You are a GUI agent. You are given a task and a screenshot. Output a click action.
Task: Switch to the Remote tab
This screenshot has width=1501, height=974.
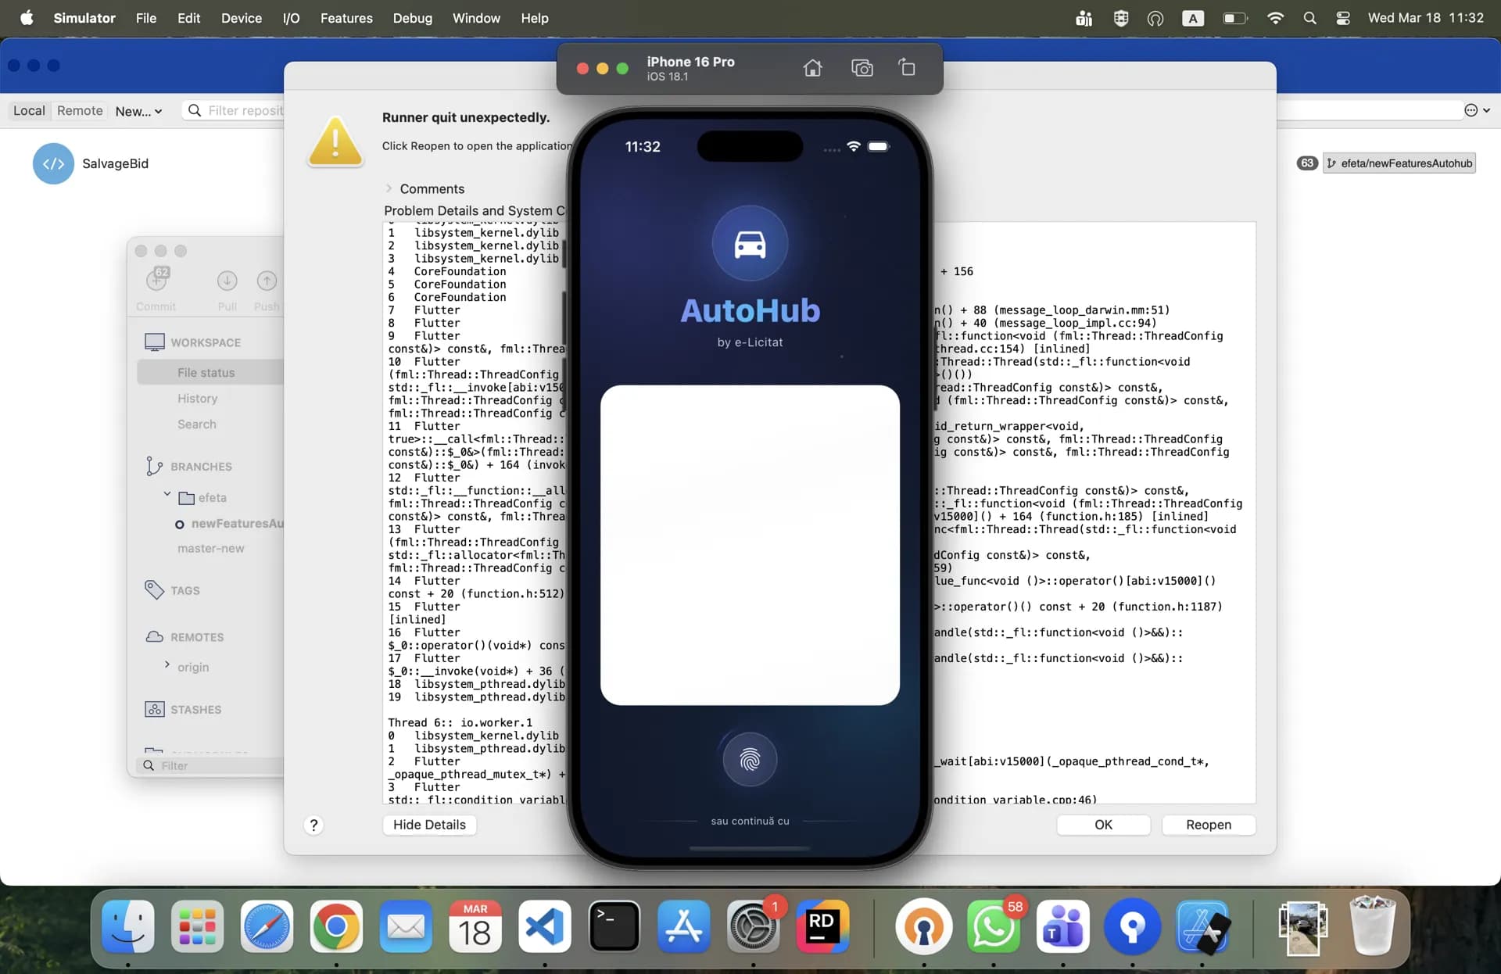point(80,111)
